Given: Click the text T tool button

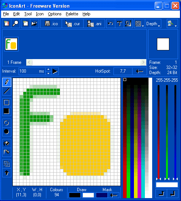Looking at the screenshot, I should [119, 24].
